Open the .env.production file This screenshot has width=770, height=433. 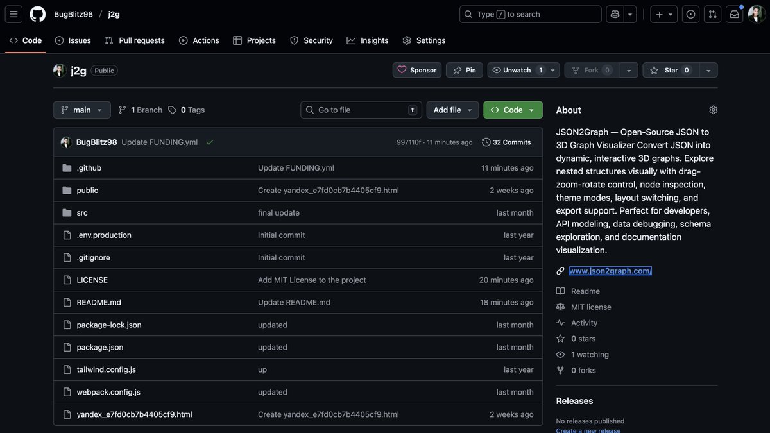tap(104, 235)
